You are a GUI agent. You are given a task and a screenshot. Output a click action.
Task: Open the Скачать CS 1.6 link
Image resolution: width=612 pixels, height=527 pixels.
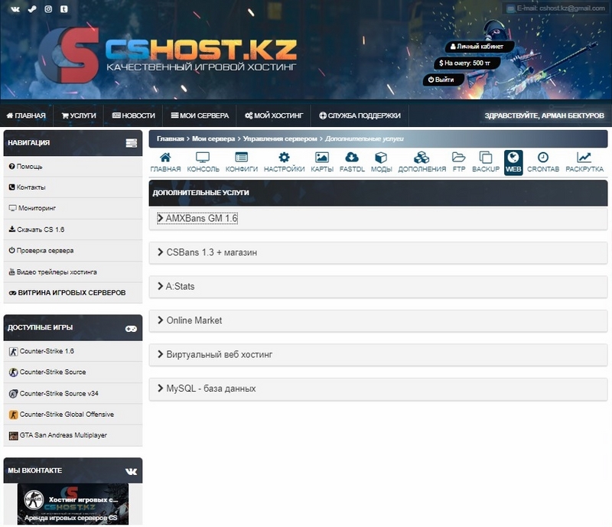click(37, 229)
